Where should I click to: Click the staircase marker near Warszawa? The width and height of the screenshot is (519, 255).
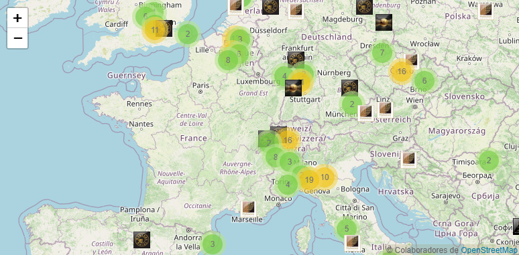coord(486,11)
